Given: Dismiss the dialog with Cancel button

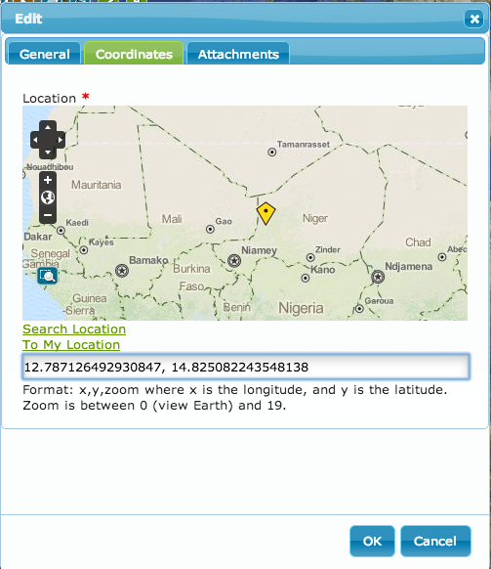Looking at the screenshot, I should point(435,541).
